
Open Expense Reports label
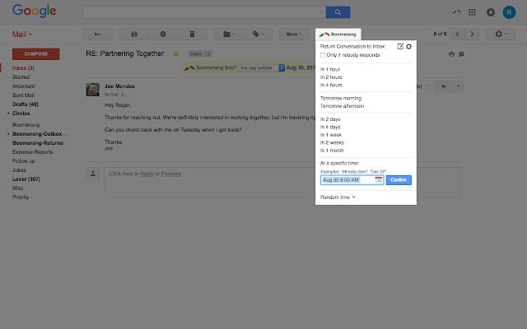[x=33, y=152]
